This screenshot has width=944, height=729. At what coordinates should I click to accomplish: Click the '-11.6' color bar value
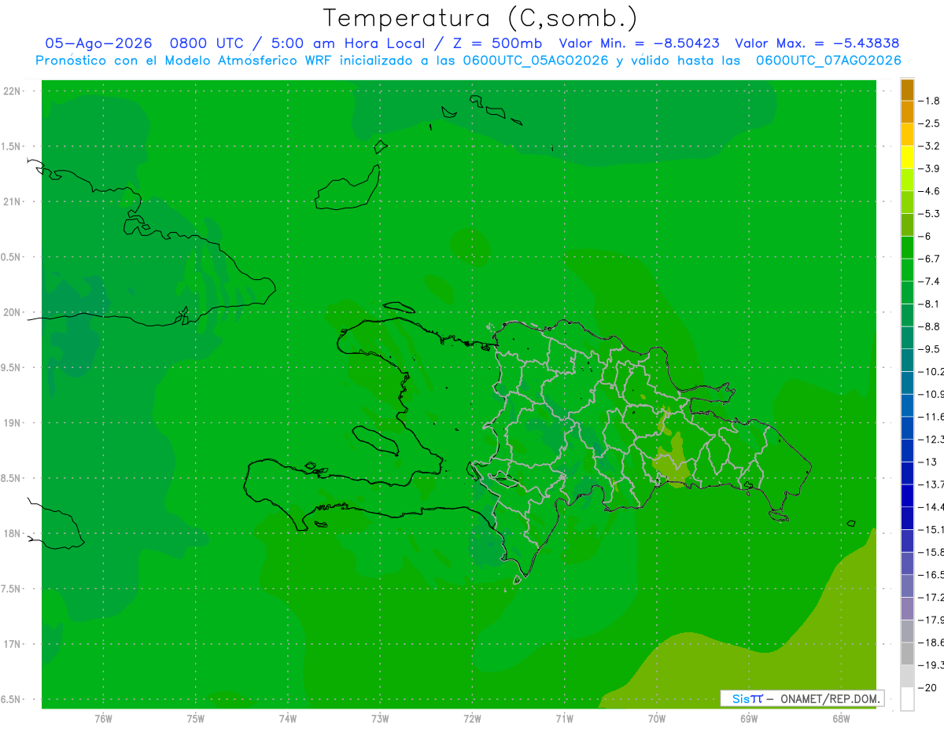[x=931, y=416]
